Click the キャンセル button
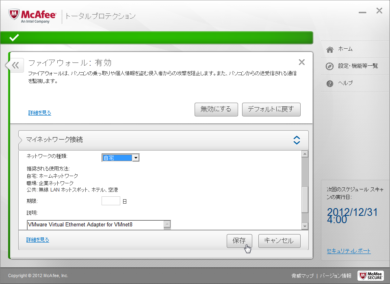 279,241
